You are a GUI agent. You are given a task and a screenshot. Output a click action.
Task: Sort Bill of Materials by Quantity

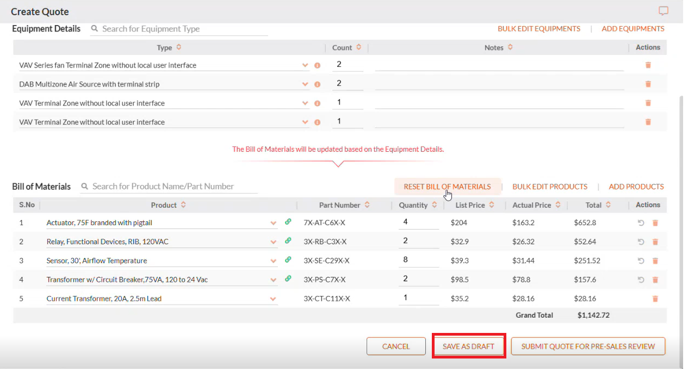(x=435, y=205)
